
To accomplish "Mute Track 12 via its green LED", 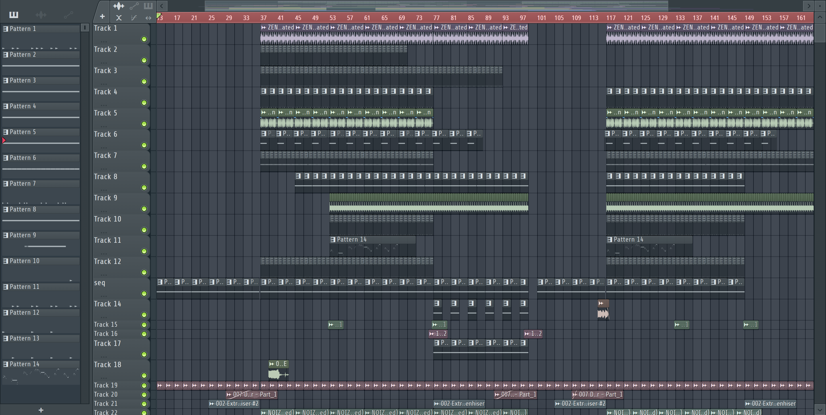I will pos(144,272).
